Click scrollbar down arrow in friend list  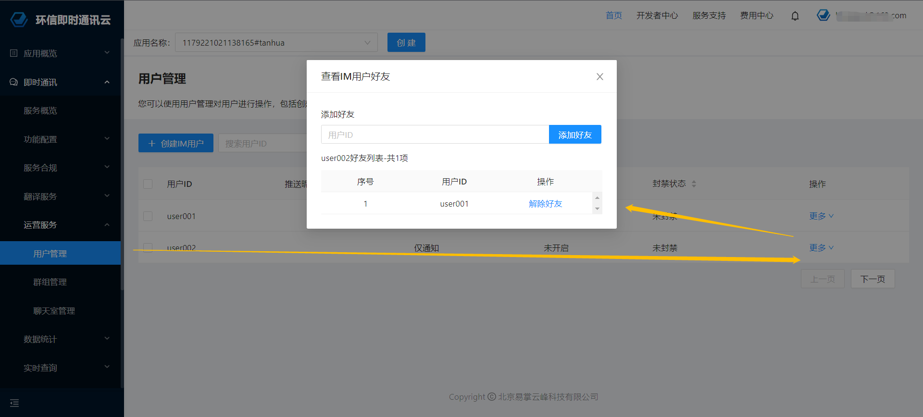(597, 208)
